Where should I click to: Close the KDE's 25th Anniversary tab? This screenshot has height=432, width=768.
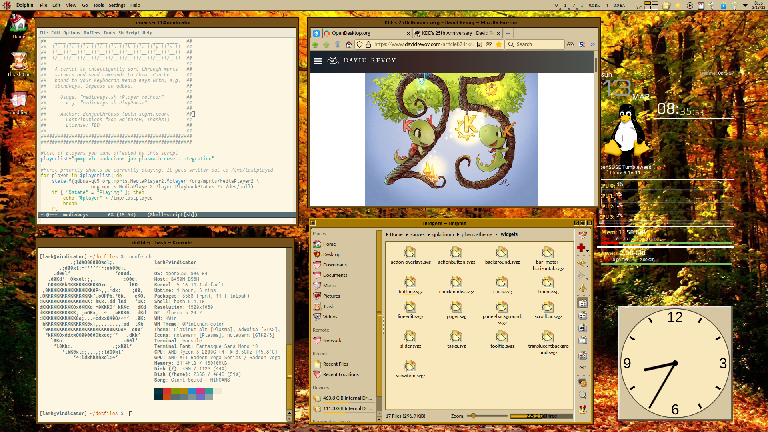click(x=498, y=34)
